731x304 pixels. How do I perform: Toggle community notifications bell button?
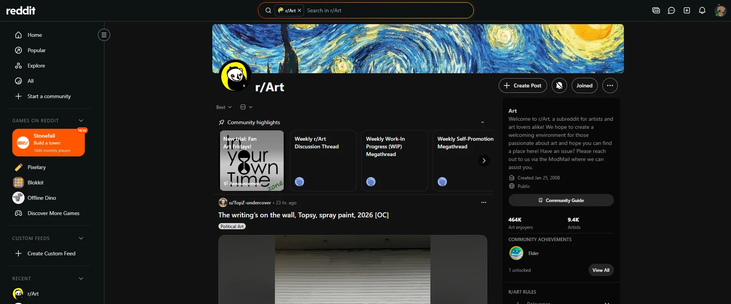[559, 85]
